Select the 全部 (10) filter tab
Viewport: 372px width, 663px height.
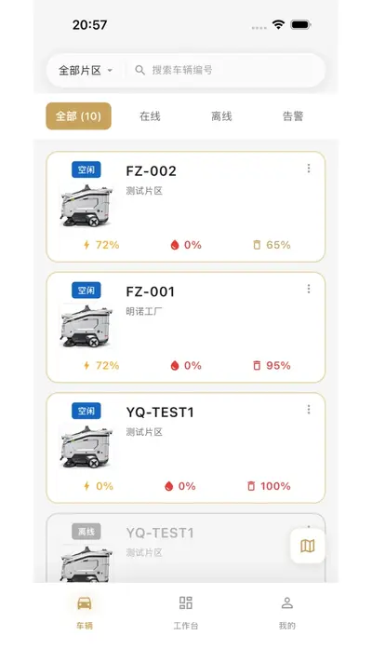pyautogui.click(x=78, y=115)
